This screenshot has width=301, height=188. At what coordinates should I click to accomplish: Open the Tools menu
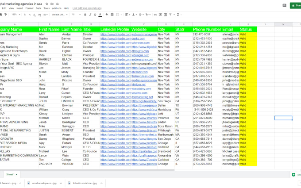46,8
